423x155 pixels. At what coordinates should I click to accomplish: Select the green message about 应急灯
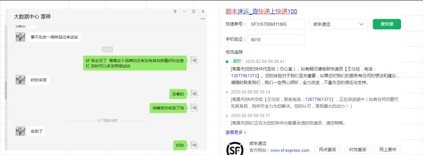[x=135, y=63]
